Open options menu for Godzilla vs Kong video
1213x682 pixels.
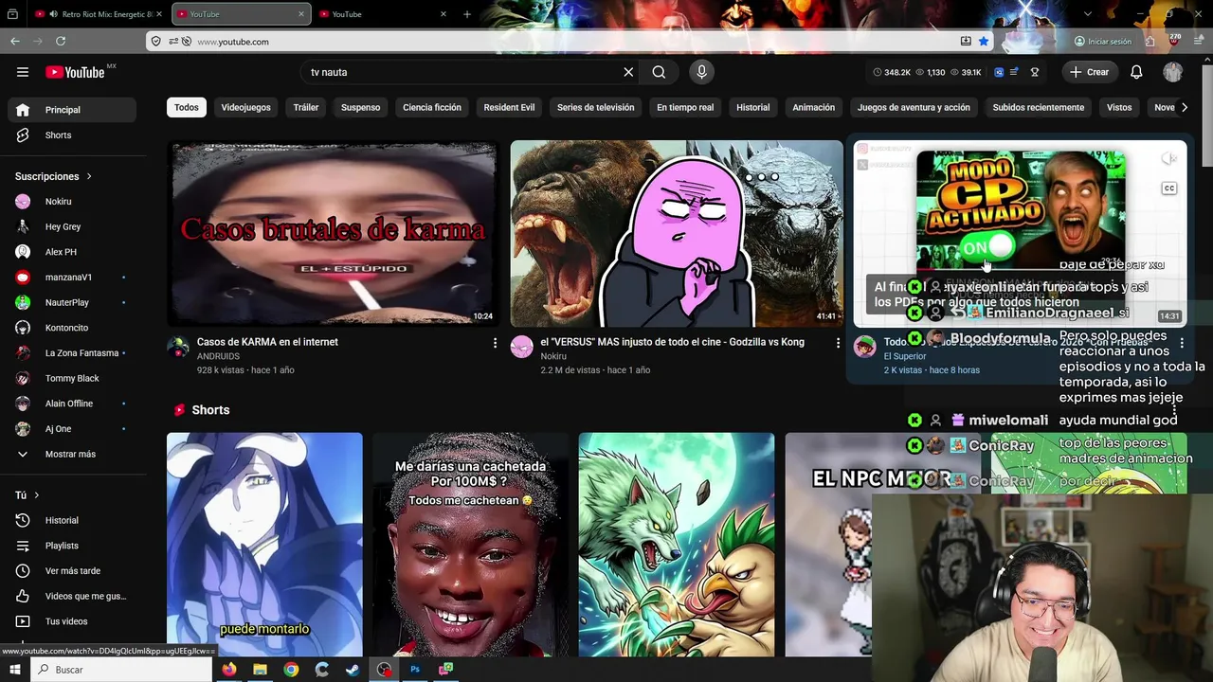(x=838, y=343)
